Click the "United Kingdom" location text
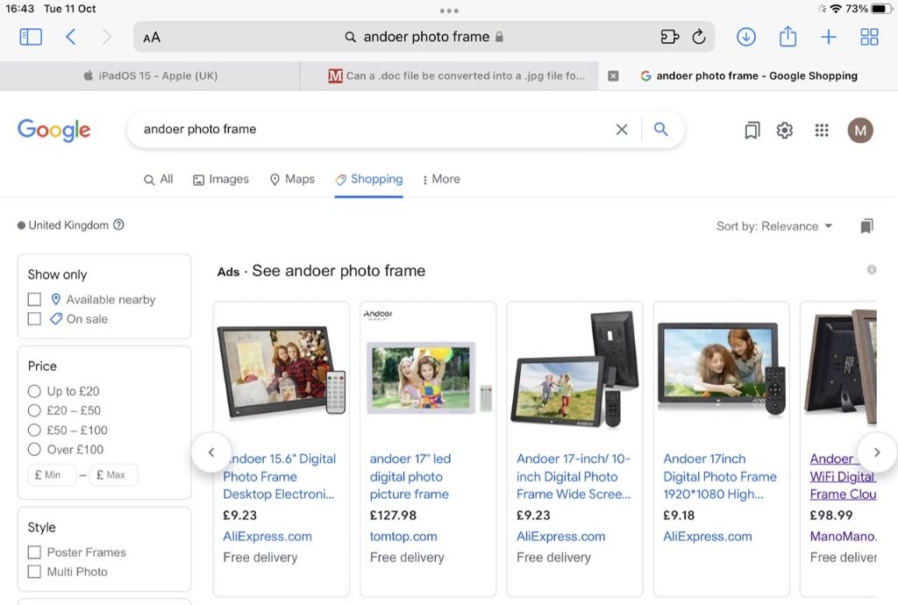 click(x=68, y=225)
